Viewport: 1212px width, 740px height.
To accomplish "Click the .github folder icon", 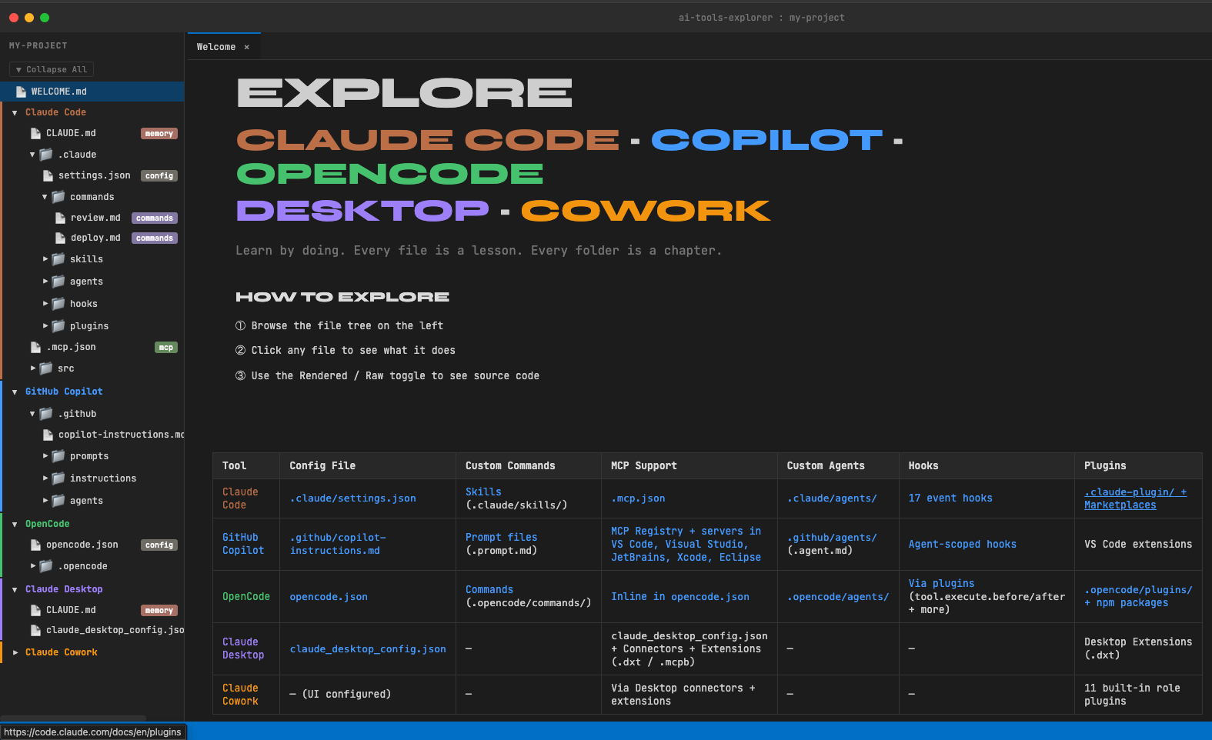I will 46,414.
